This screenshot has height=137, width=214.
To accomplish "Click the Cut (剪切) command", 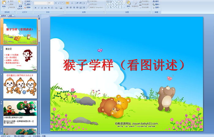I will pyautogui.click(x=10, y=2).
